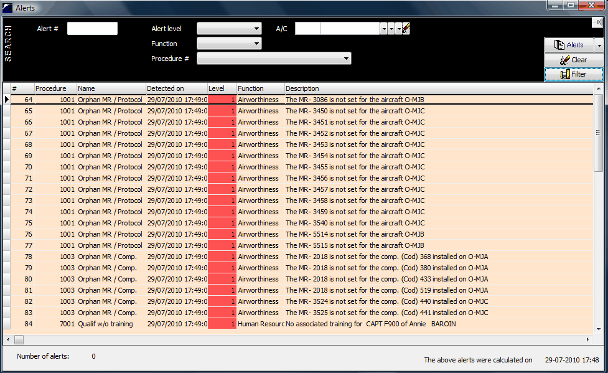Open the Alert level dropdown
Image resolution: width=608 pixels, height=373 pixels.
tap(229, 29)
